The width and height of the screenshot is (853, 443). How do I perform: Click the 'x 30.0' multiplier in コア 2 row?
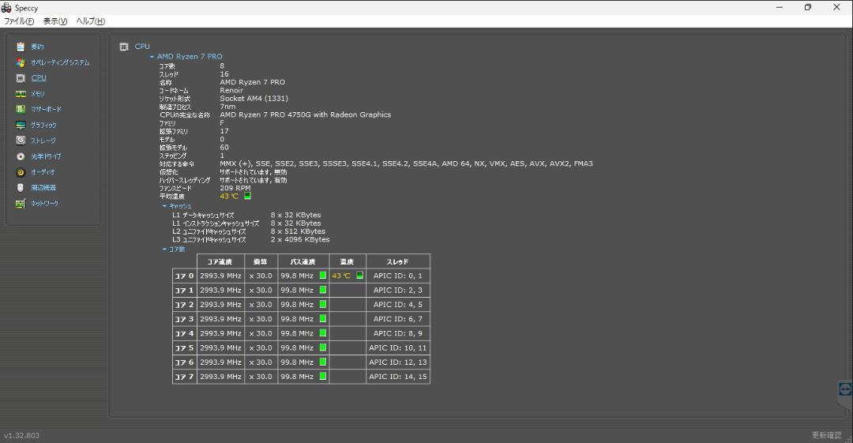[261, 305]
